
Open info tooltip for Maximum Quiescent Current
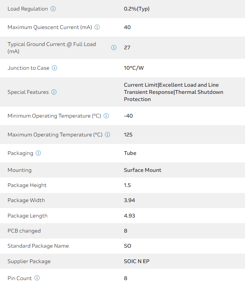click(97, 27)
